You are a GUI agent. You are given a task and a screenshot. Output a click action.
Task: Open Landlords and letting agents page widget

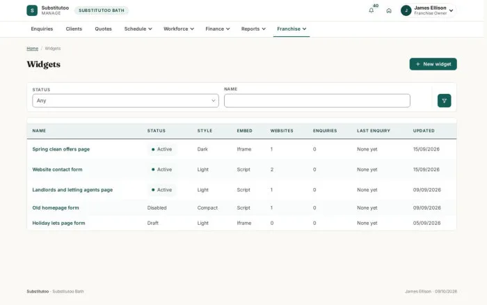pos(72,189)
